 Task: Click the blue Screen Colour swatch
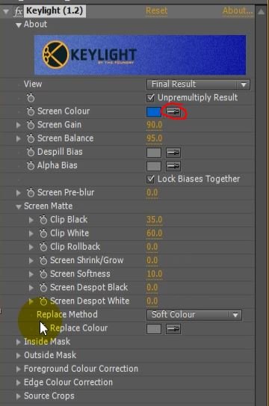pos(154,112)
